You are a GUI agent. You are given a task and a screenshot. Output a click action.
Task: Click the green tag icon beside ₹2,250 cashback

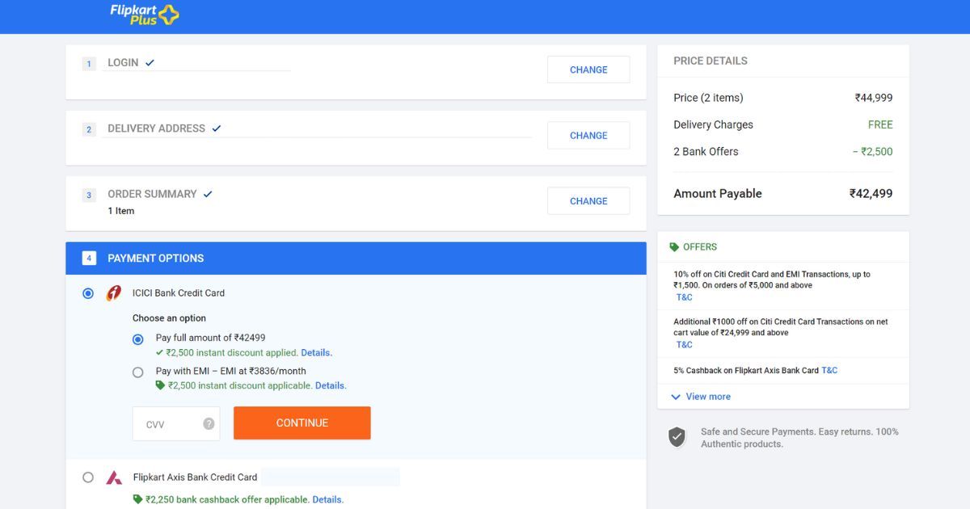coord(137,499)
